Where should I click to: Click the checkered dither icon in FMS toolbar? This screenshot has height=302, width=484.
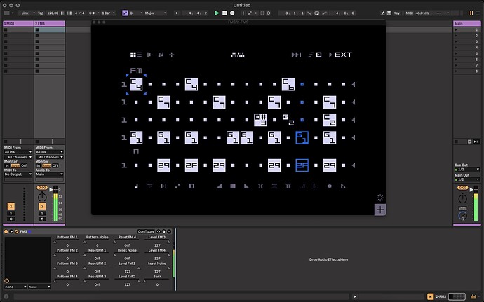(288, 186)
